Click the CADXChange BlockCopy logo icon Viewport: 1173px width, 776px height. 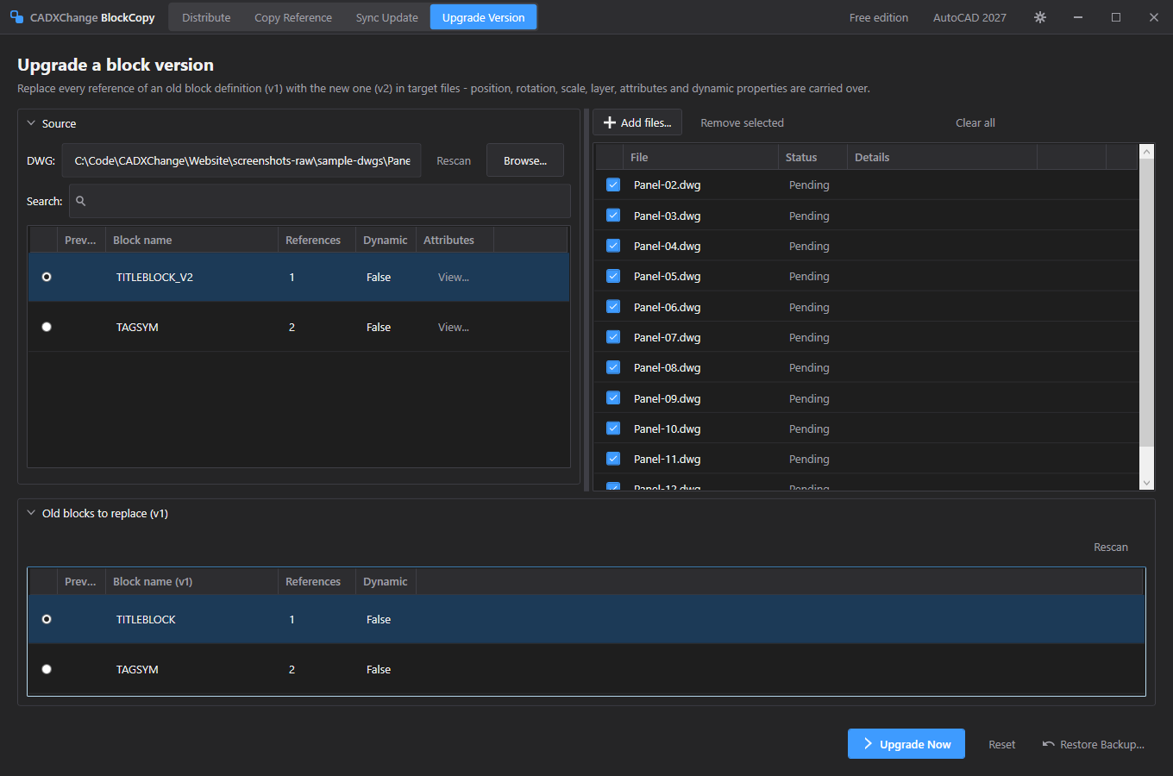click(16, 17)
